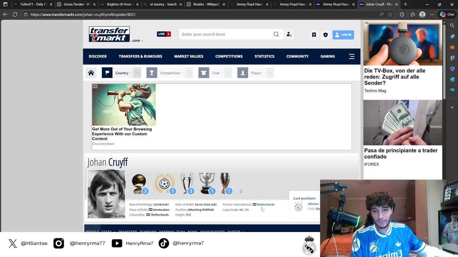This screenshot has width=458, height=257.
Task: Click the browser back arrow
Action: (5, 14)
